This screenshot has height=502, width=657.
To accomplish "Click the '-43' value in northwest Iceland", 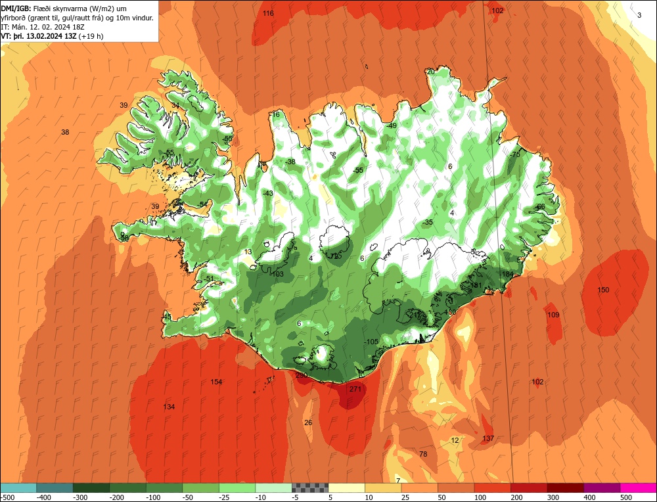I will pos(267,193).
